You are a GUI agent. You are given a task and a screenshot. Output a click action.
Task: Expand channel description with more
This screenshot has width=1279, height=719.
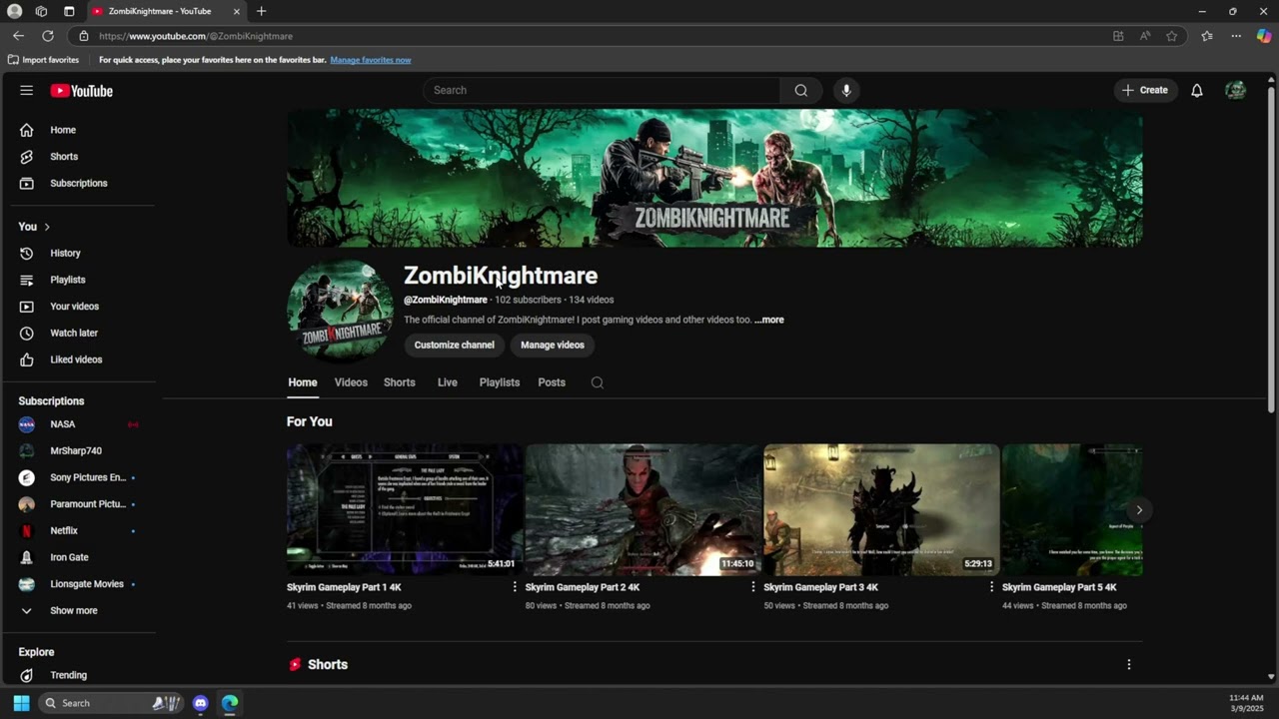click(769, 320)
